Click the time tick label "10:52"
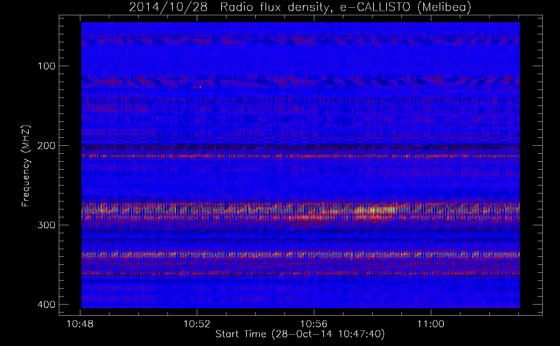The height and width of the screenshot is (346, 560). (197, 324)
